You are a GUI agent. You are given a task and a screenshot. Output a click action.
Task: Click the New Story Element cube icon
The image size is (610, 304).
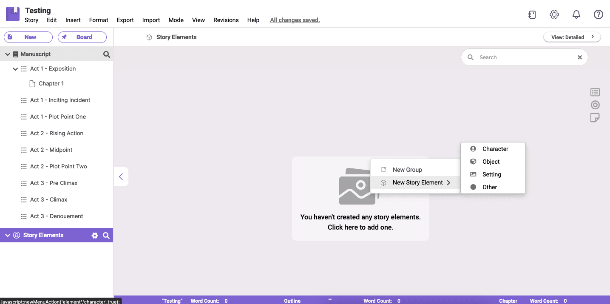click(x=383, y=182)
